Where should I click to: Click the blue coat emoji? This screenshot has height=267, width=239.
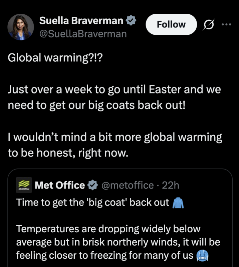[178, 203]
